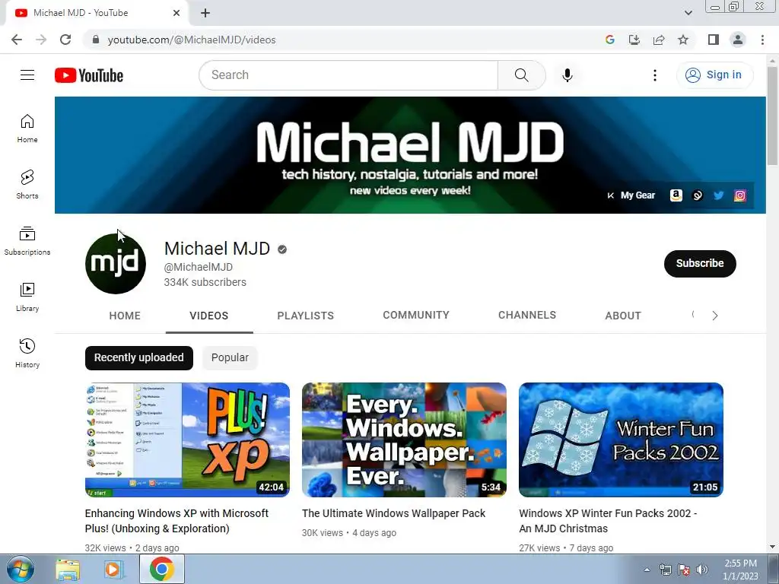This screenshot has height=584, width=779.
Task: Click the Sign in button
Action: tap(714, 75)
